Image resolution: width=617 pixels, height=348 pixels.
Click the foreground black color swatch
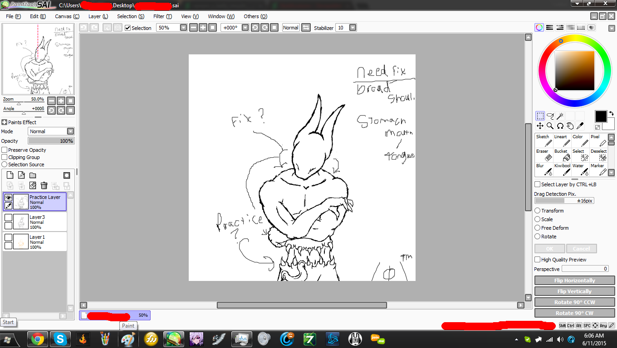[601, 116]
